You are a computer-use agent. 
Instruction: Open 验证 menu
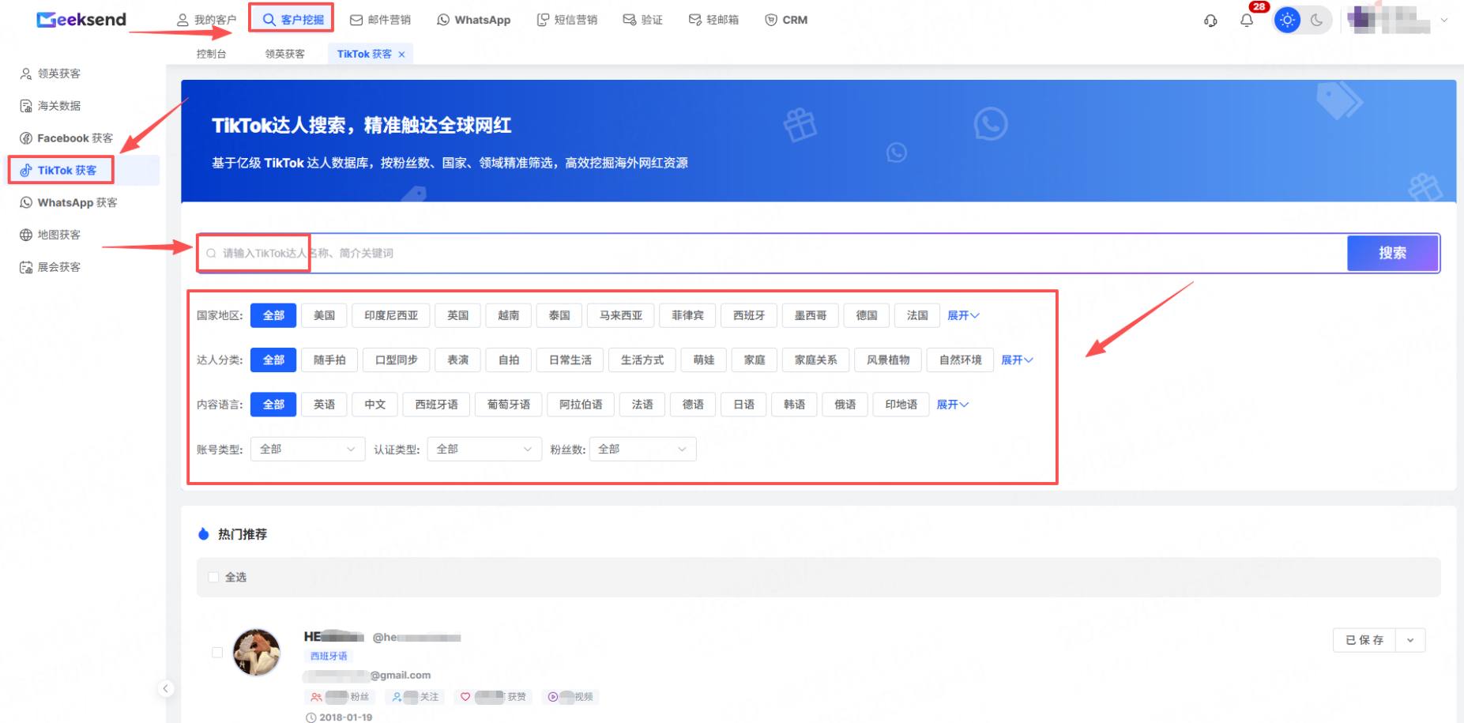pyautogui.click(x=642, y=20)
